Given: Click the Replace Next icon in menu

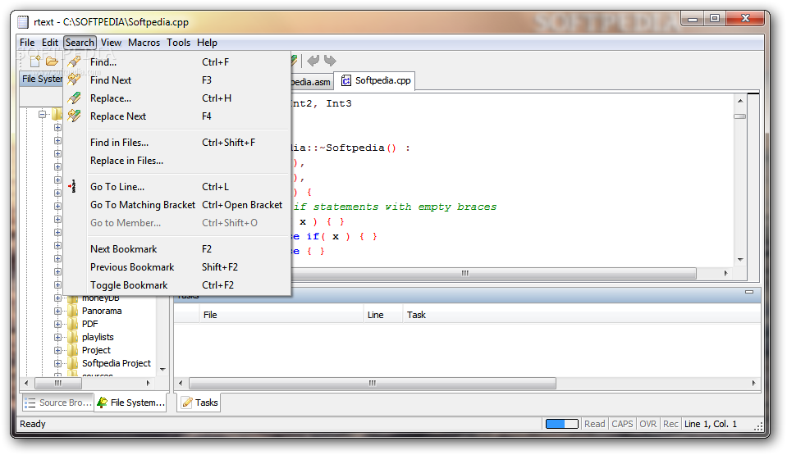Looking at the screenshot, I should point(74,116).
